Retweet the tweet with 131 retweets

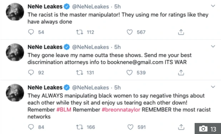click(x=79, y=73)
